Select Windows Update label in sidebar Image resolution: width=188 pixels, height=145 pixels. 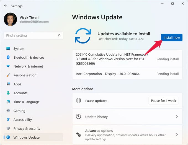coord(27,137)
